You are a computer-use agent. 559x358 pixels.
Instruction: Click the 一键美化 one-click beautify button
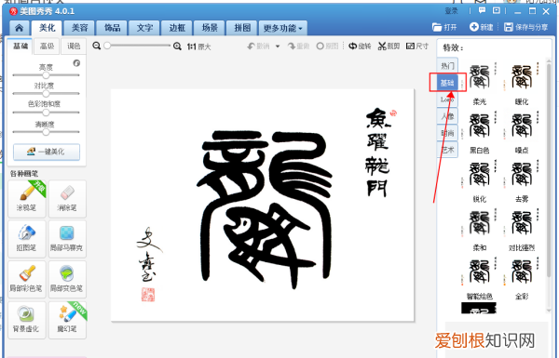coord(47,152)
